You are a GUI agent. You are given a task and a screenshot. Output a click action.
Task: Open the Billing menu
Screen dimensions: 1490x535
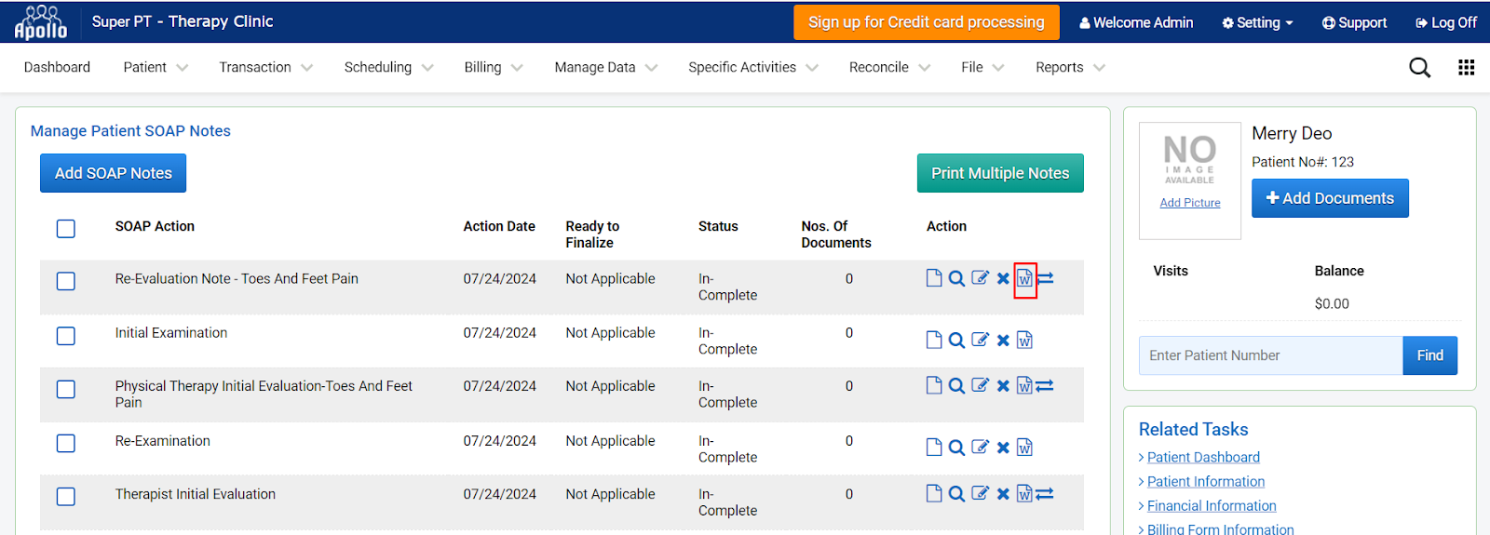coord(494,67)
